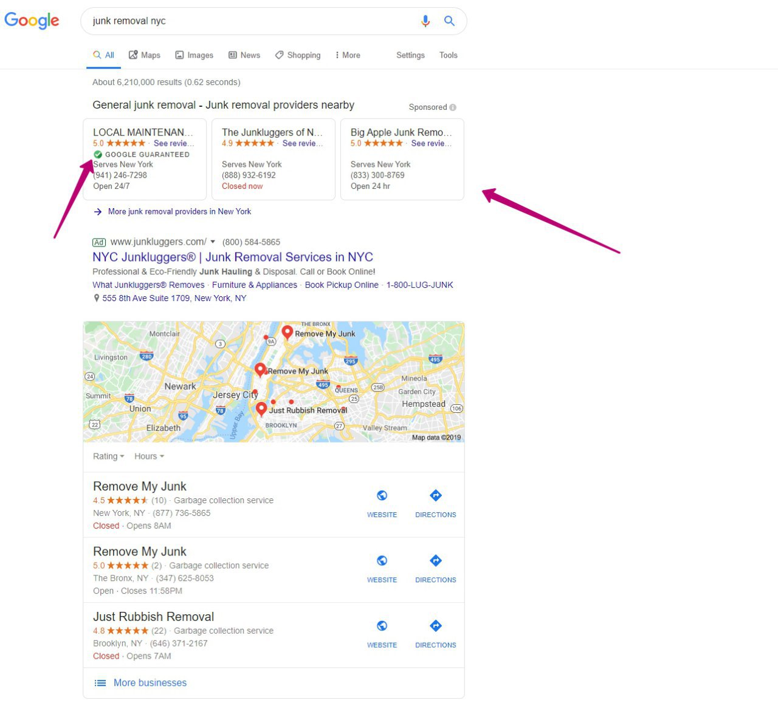Open NYC Junkluggers ad headline
Image resolution: width=778 pixels, height=709 pixels.
pos(233,257)
